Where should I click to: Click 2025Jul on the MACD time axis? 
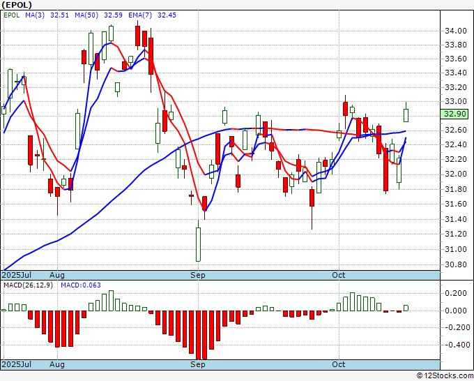(17, 364)
